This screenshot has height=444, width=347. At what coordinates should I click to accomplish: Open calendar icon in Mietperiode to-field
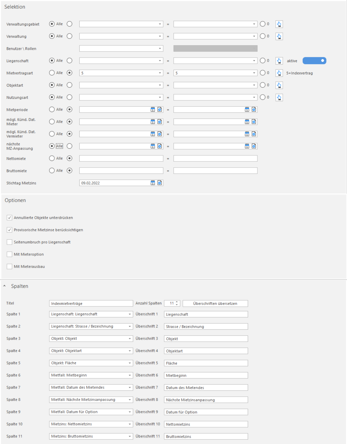(247, 109)
